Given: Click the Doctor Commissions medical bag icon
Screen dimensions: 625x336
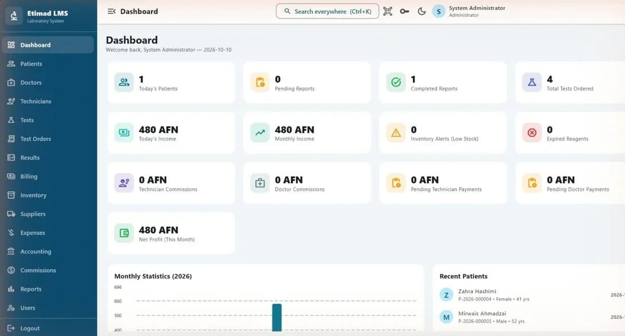Looking at the screenshot, I should point(260,183).
